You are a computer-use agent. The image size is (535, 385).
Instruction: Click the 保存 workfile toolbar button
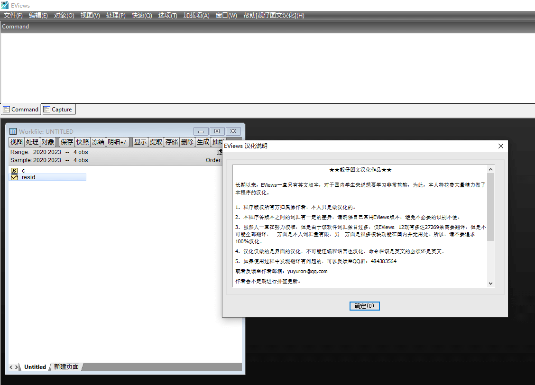click(x=66, y=142)
